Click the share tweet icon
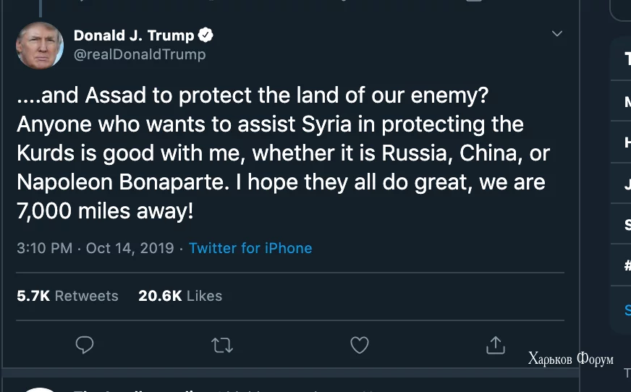The height and width of the screenshot is (392, 631). [496, 345]
